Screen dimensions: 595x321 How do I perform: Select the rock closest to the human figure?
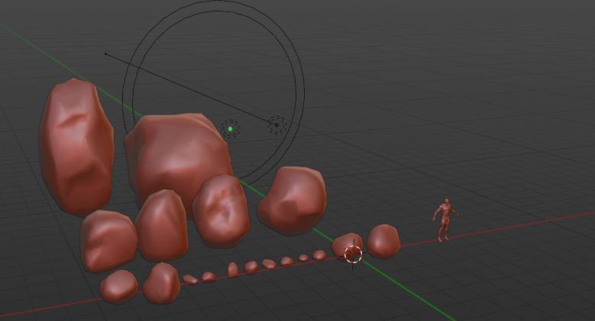(383, 241)
